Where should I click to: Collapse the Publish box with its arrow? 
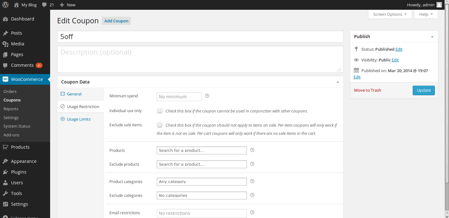(x=432, y=37)
